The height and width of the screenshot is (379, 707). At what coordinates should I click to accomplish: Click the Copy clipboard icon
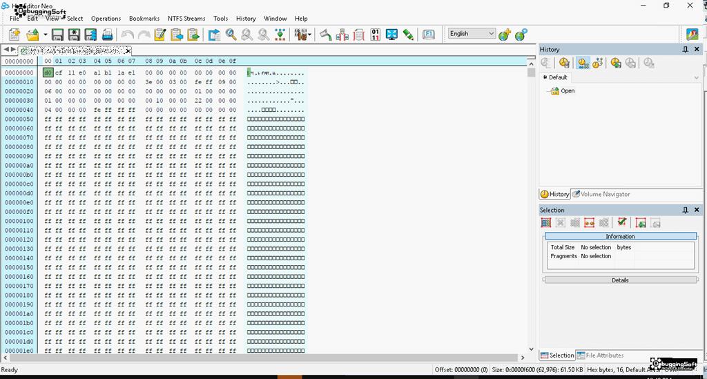click(177, 35)
